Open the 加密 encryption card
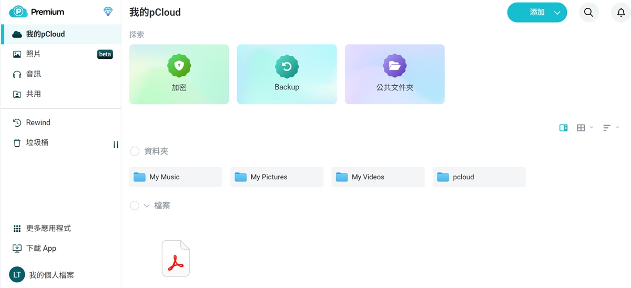The width and height of the screenshot is (631, 288). [x=179, y=74]
